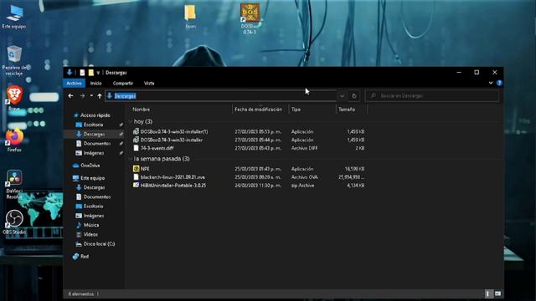Select the yellow folder on desktop

[190, 17]
